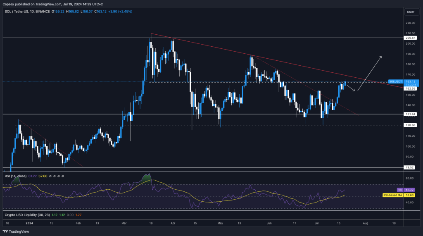This screenshot has height=236, width=423.
Task: Open the USDT currency selector on price axis
Action: coord(411,12)
